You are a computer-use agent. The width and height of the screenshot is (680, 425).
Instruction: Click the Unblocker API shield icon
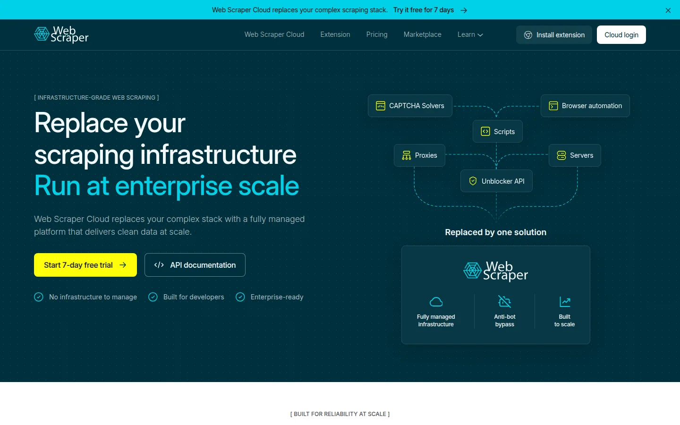click(x=473, y=181)
